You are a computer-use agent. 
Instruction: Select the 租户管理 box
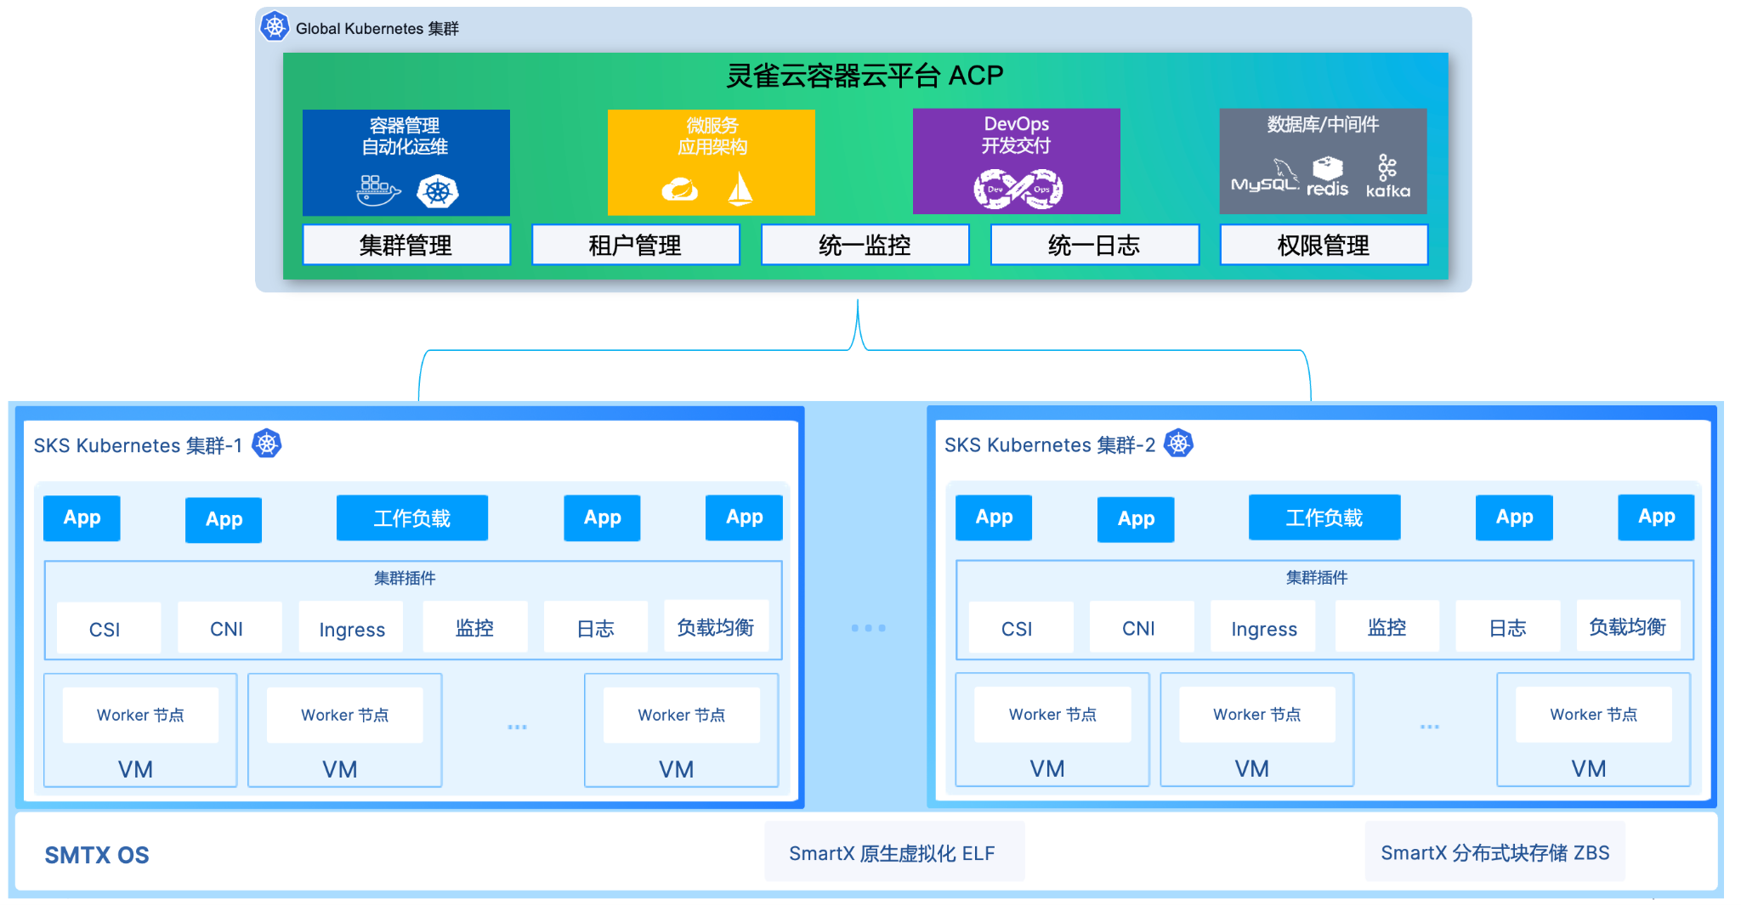point(636,245)
